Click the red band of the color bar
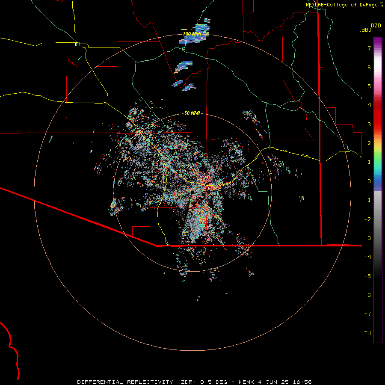Image resolution: width=385 pixels, height=385 pixels. [x=378, y=118]
